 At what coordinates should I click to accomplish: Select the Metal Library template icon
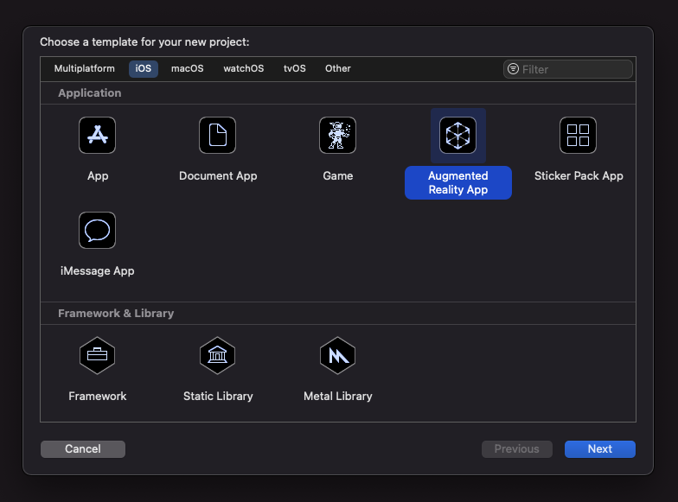coord(337,355)
